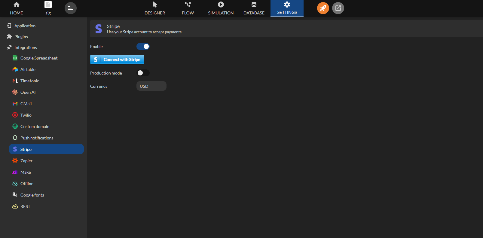Switch to the SETTINGS tab

tap(287, 8)
